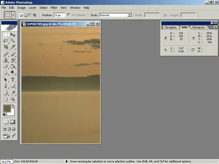Image resolution: width=219 pixels, height=164 pixels.
Task: Select the Path Selection tool
Action: [6, 80]
